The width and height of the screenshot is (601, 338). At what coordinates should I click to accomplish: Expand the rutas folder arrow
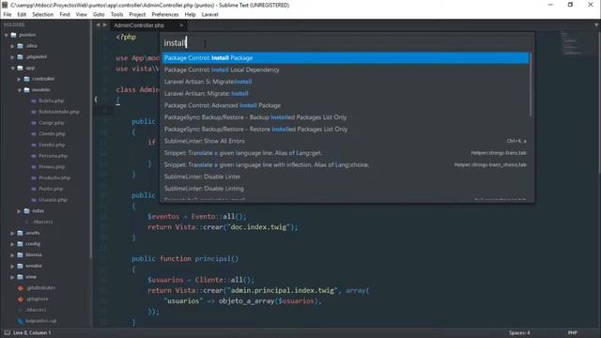coord(19,211)
